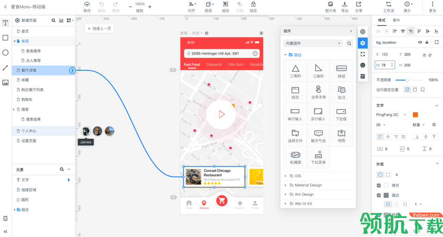Click the Lock toolbar icon

click(x=253, y=4)
